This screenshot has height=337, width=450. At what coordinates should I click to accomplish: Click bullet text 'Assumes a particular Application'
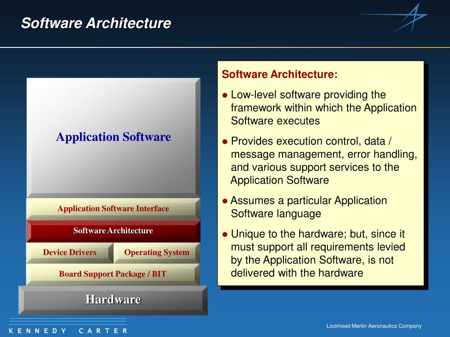pyautogui.click(x=309, y=201)
